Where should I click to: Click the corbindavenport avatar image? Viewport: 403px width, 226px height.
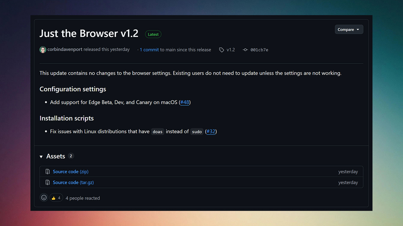43,50
